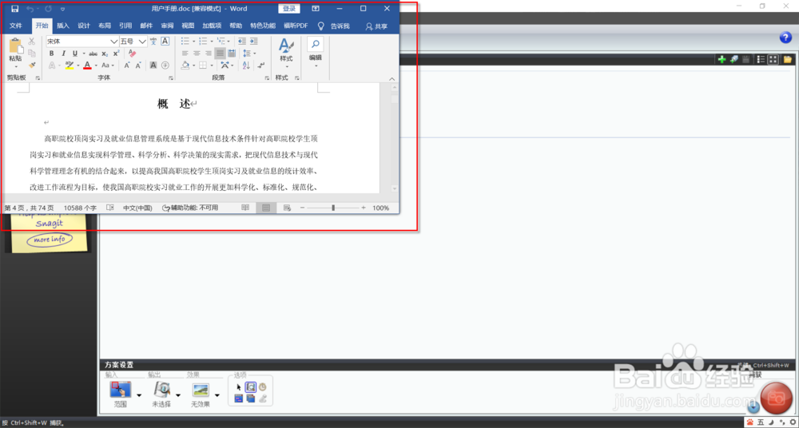Apply red font color button

[x=87, y=65]
